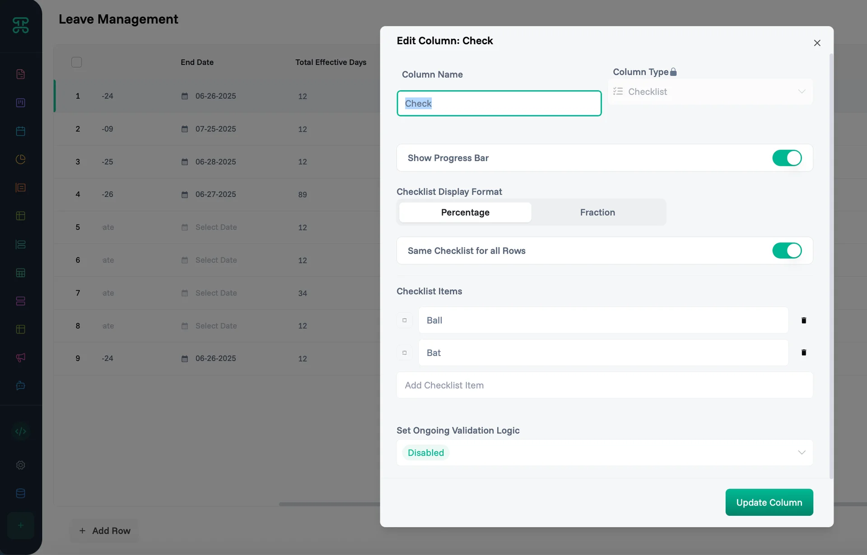Expand the Column Type Checklist dropdown

pos(710,92)
